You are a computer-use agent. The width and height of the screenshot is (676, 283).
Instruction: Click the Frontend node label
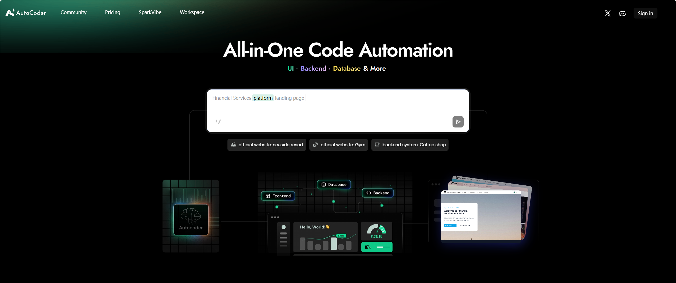click(278, 196)
